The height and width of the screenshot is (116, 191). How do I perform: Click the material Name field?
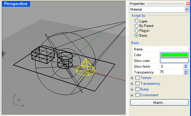tap(174, 49)
